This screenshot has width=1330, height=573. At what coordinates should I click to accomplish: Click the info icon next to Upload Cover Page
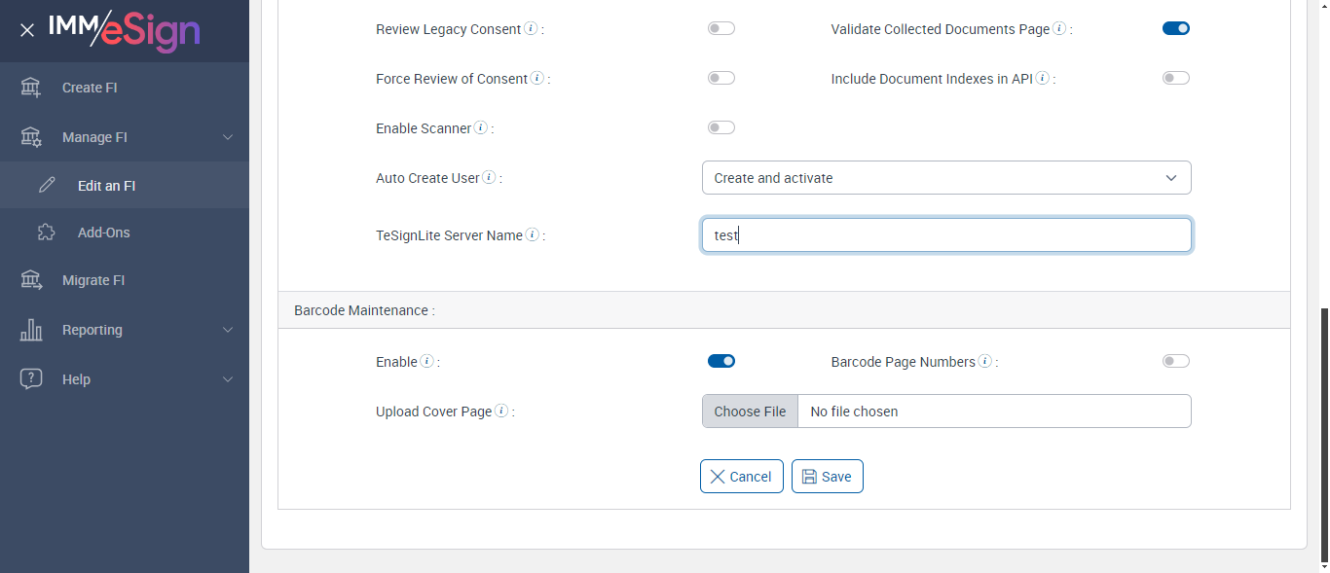pyautogui.click(x=501, y=412)
